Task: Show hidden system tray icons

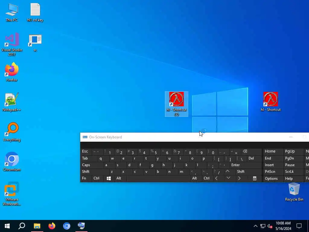Action: tap(255, 226)
